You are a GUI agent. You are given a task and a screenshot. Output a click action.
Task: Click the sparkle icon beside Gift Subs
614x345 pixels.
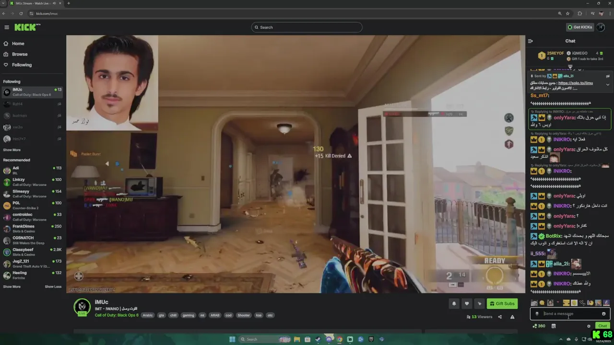point(479,303)
